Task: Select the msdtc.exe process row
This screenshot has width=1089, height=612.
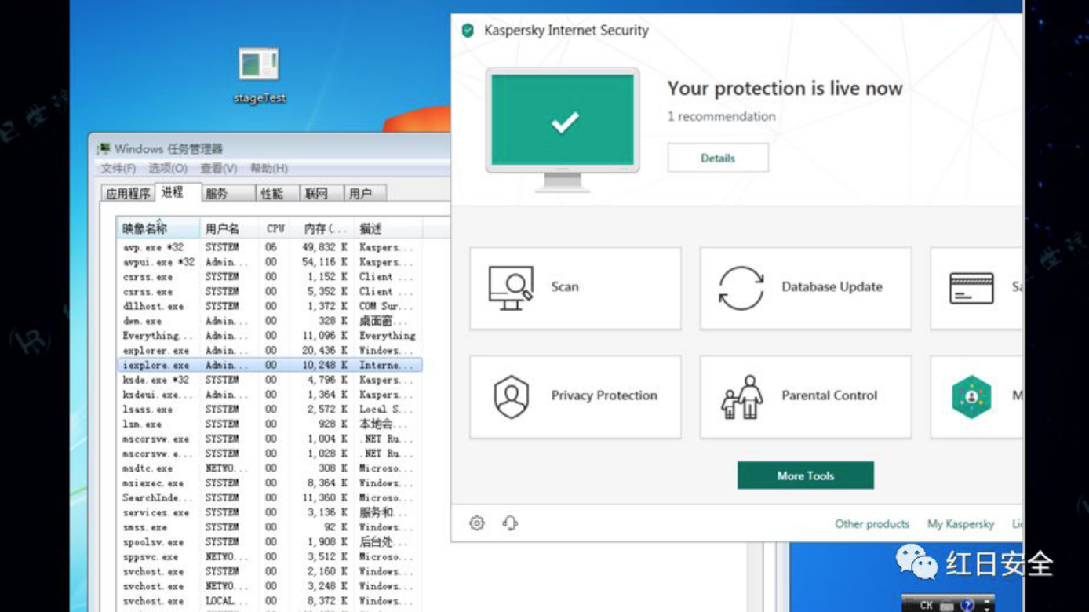Action: coord(270,468)
